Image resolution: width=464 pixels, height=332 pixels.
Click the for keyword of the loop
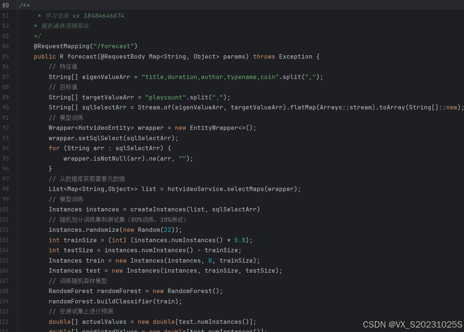[54, 148]
